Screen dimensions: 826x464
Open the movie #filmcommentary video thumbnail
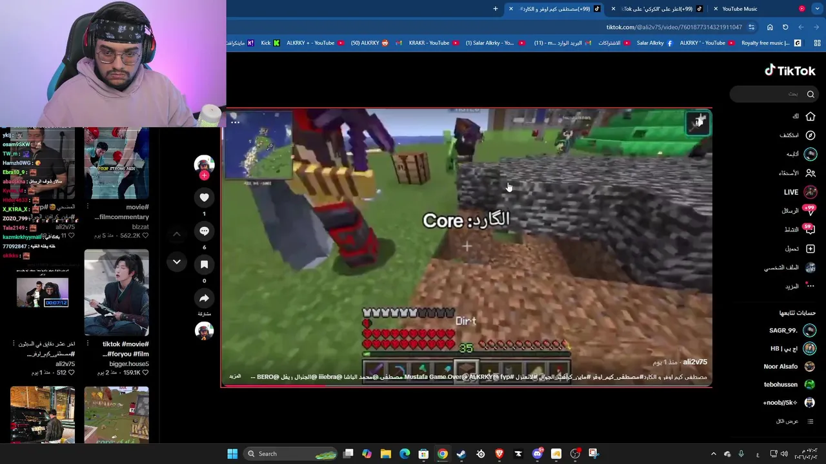116,164
